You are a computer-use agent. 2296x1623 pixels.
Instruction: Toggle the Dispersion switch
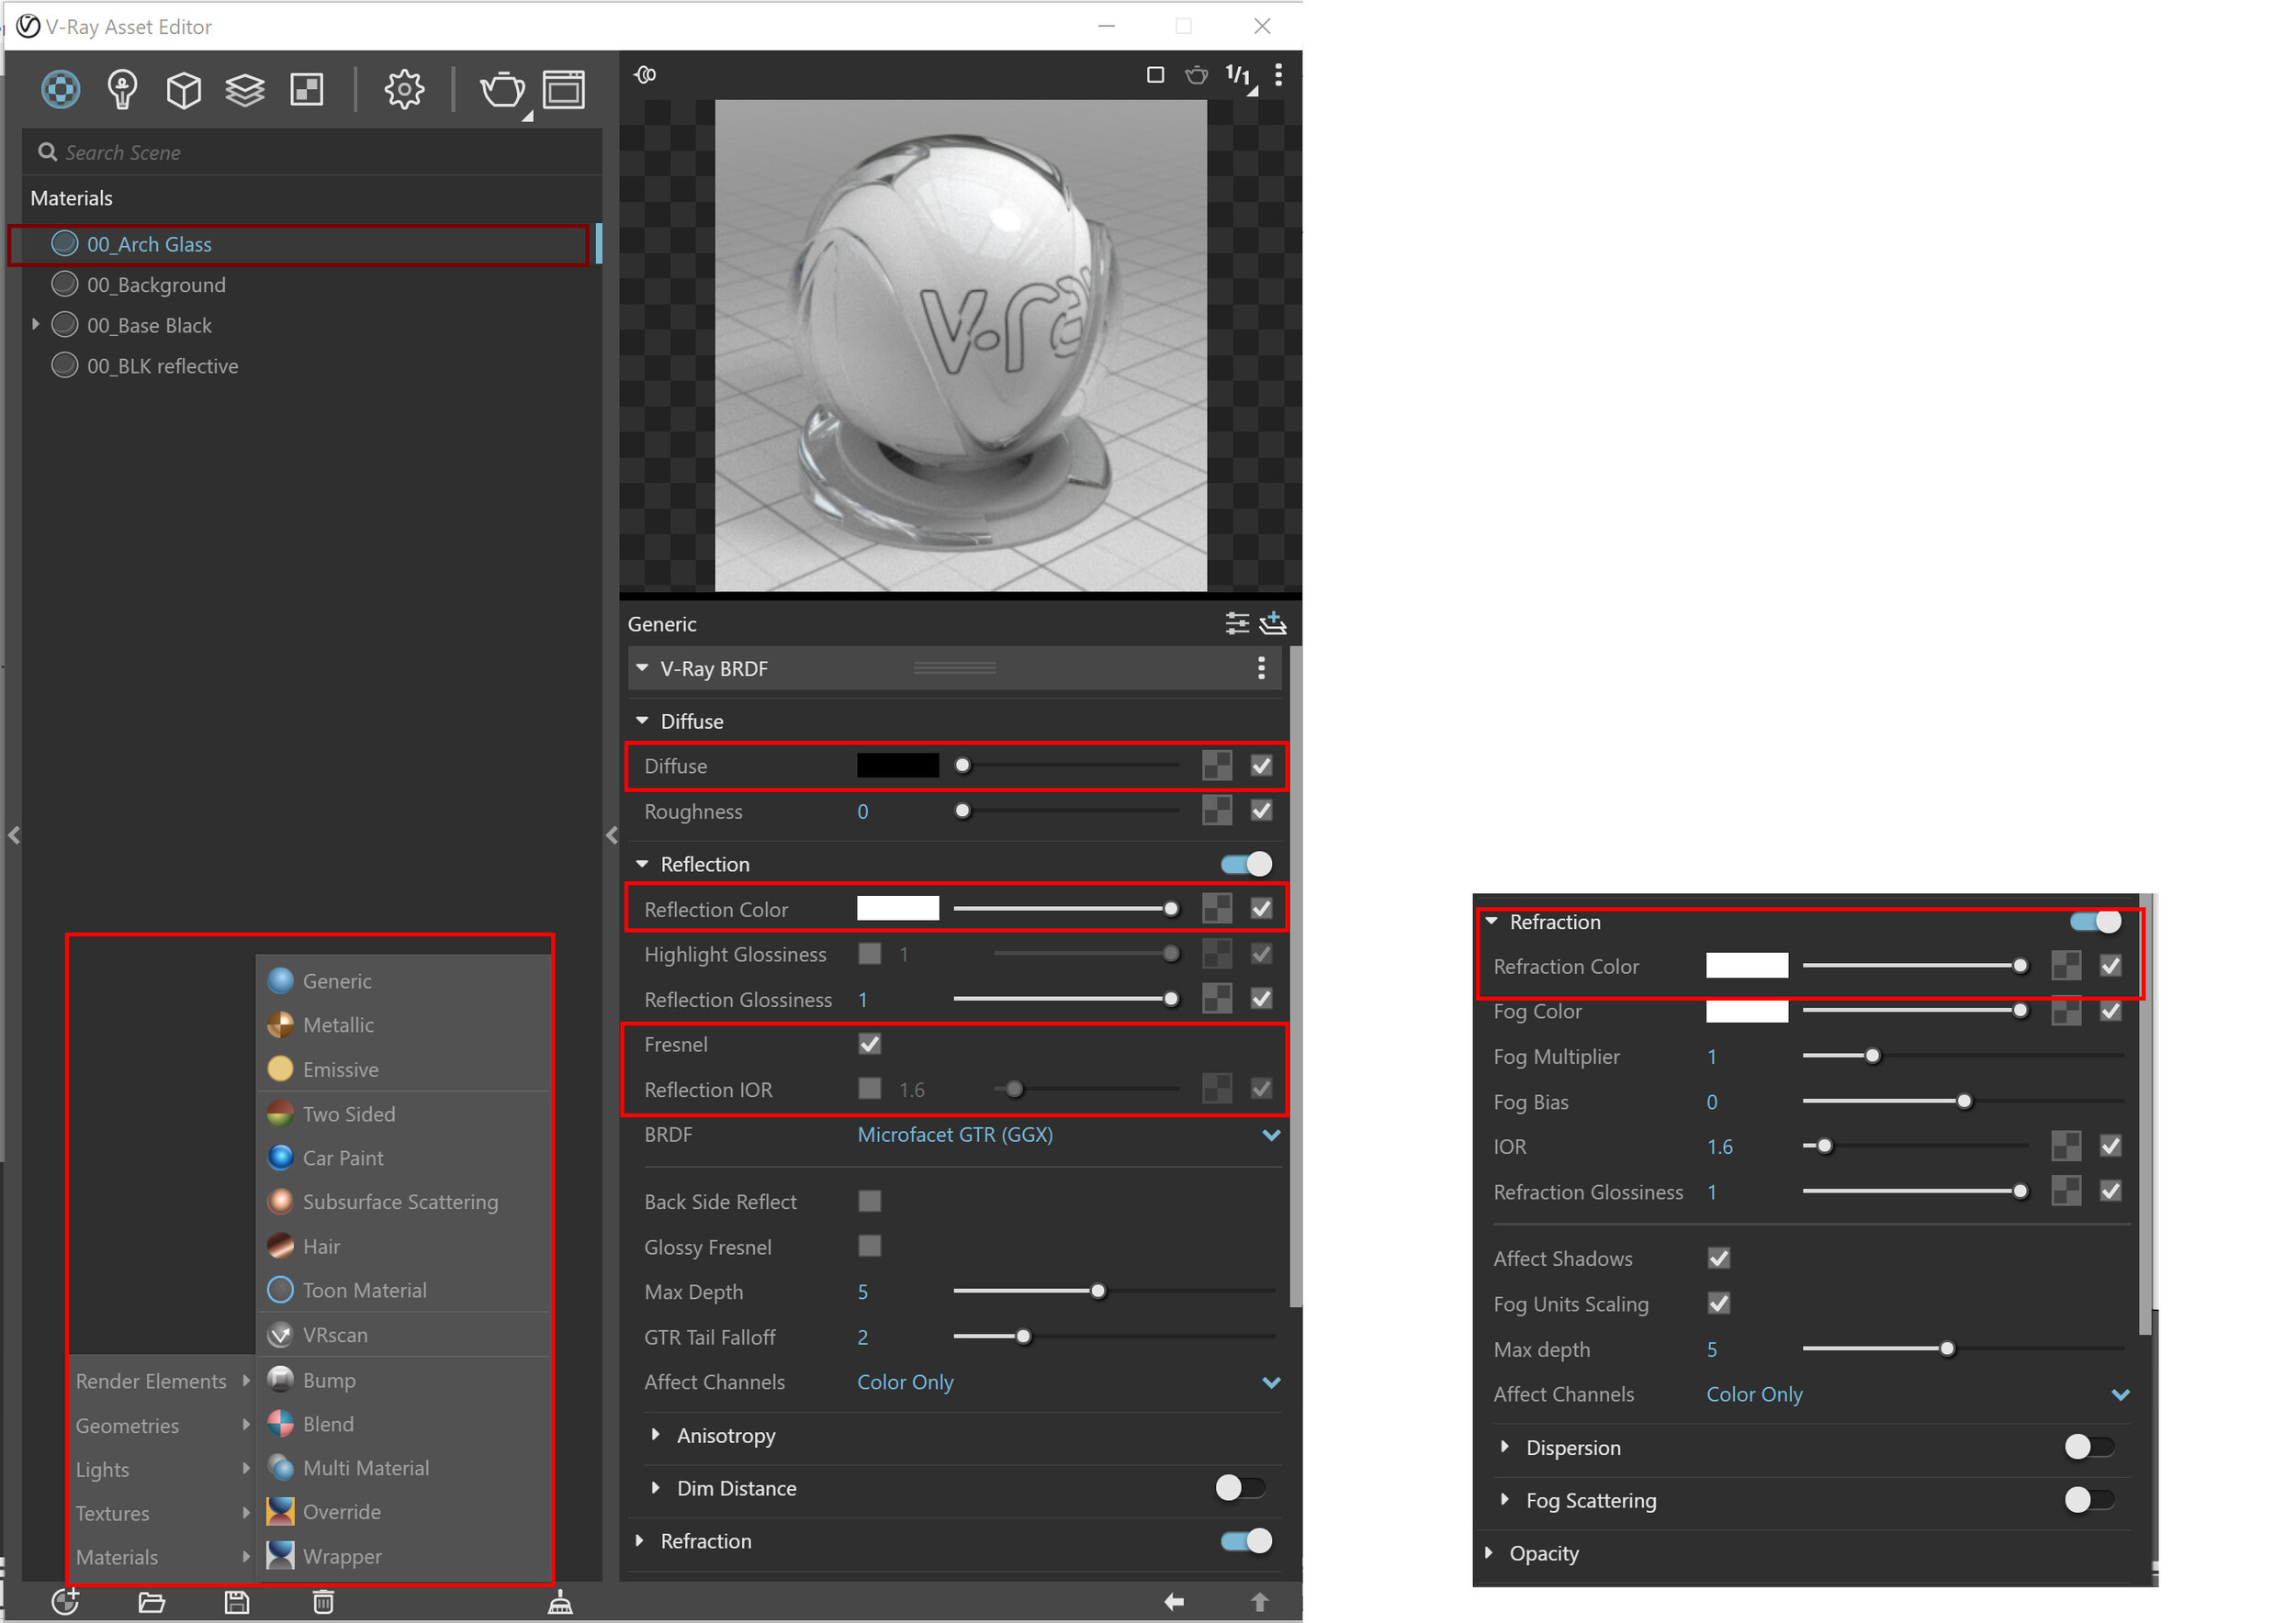point(2089,1447)
